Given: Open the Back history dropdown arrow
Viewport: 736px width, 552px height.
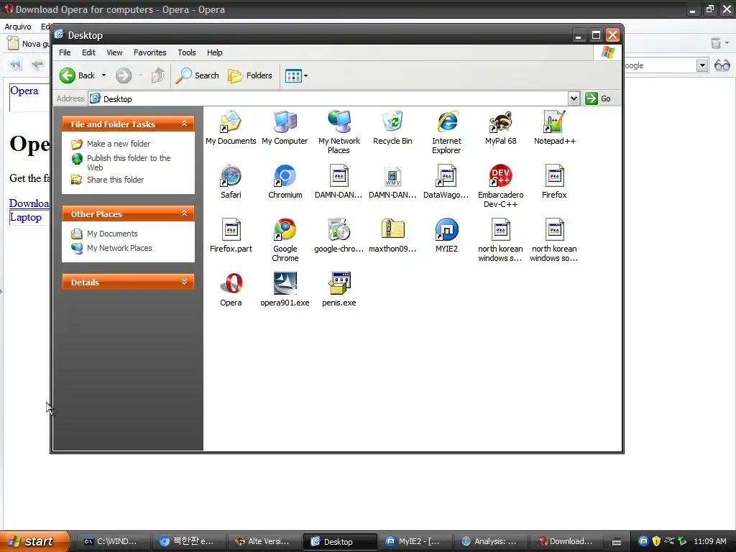Looking at the screenshot, I should coord(103,75).
